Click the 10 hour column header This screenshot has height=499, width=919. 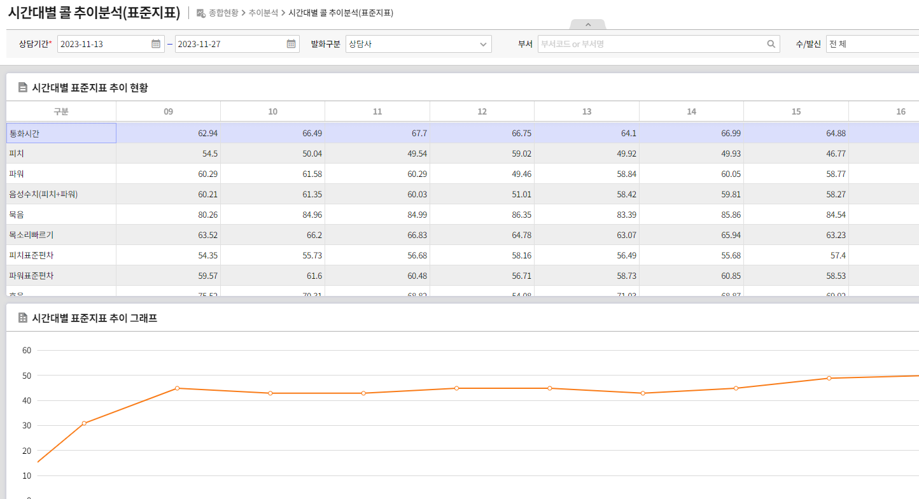(273, 111)
